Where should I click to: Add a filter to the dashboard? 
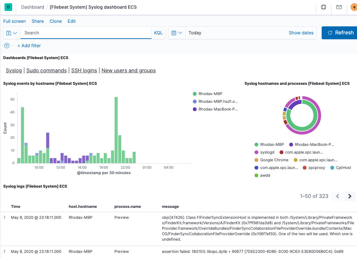click(29, 46)
